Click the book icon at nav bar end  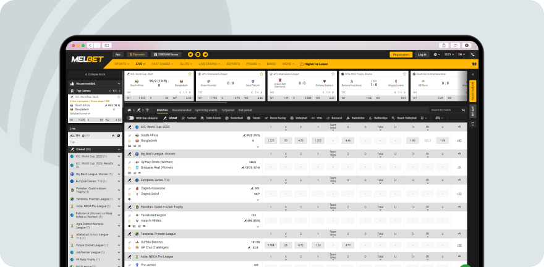tap(474, 64)
